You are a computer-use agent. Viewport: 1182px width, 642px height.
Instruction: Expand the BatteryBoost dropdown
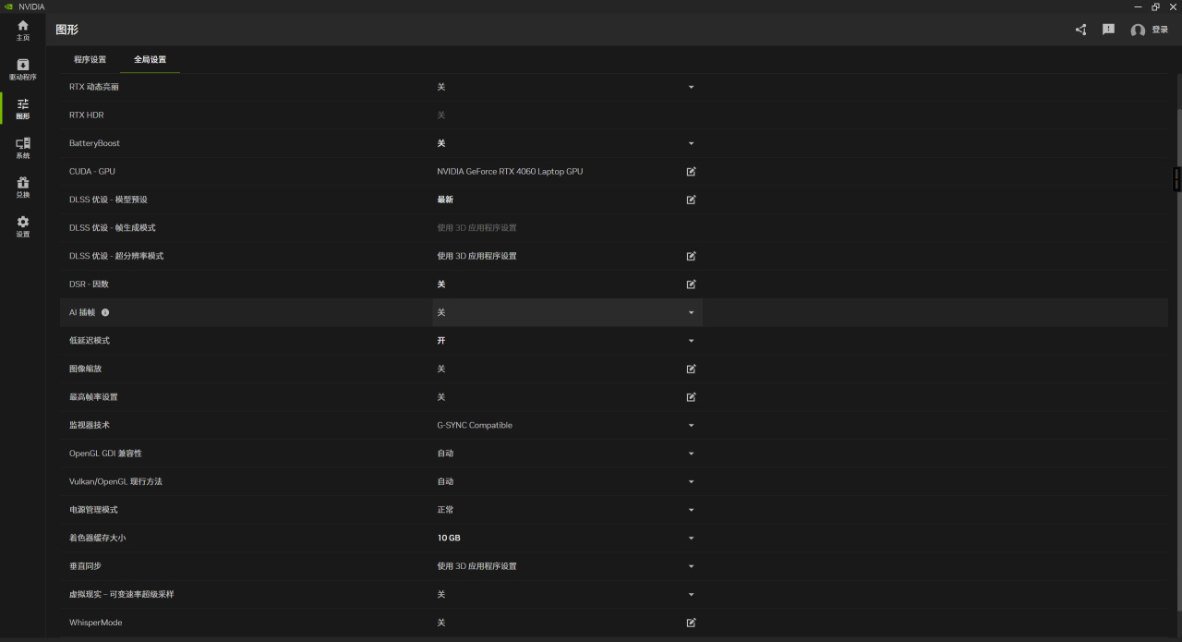click(x=691, y=144)
